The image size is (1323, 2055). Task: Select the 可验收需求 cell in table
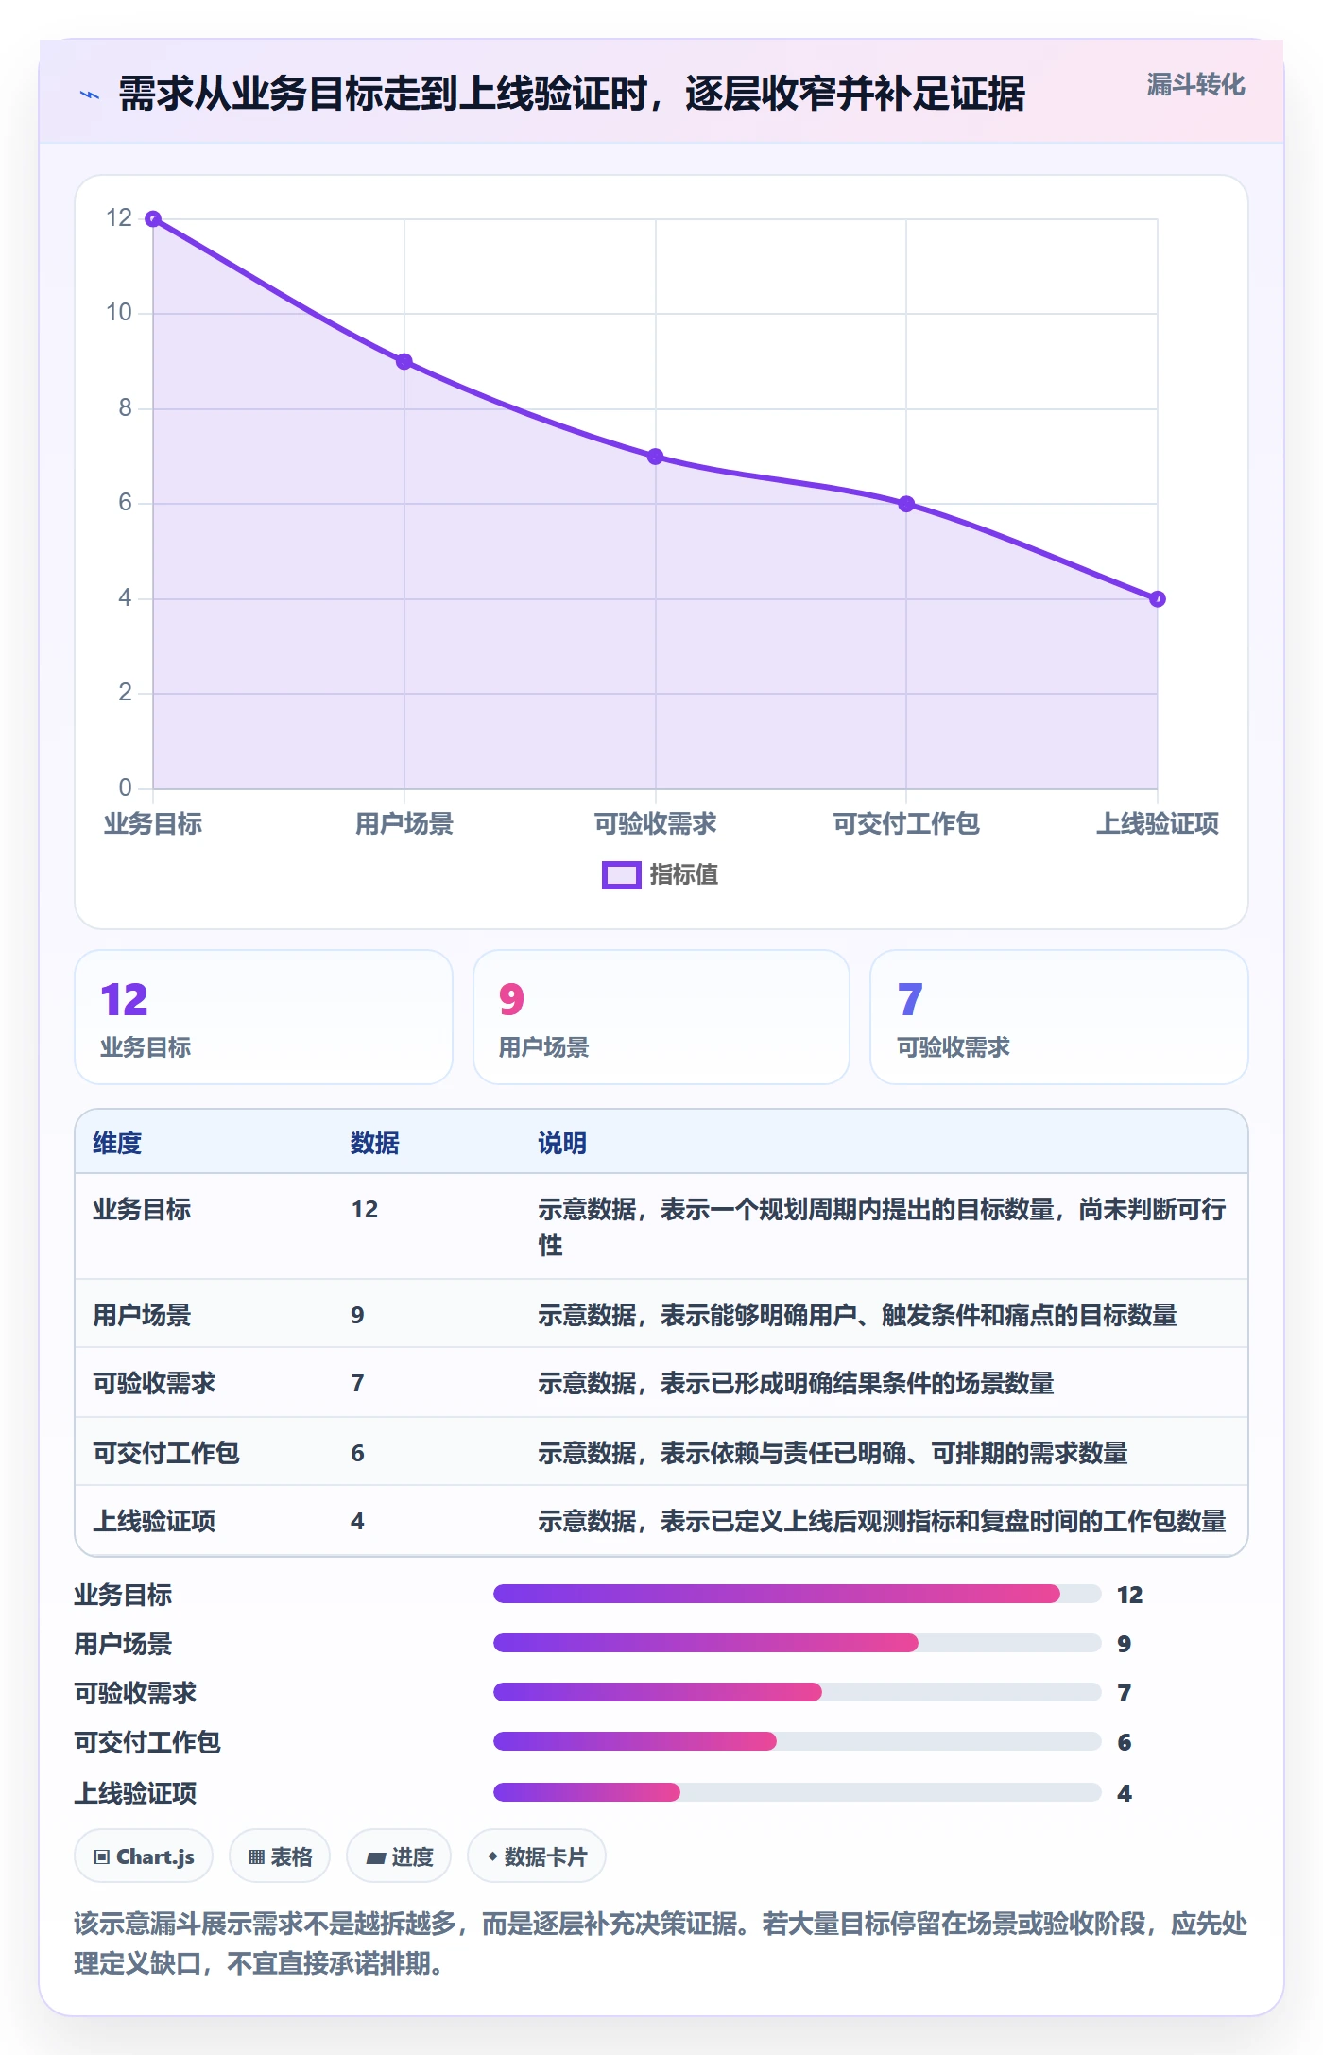click(154, 1383)
